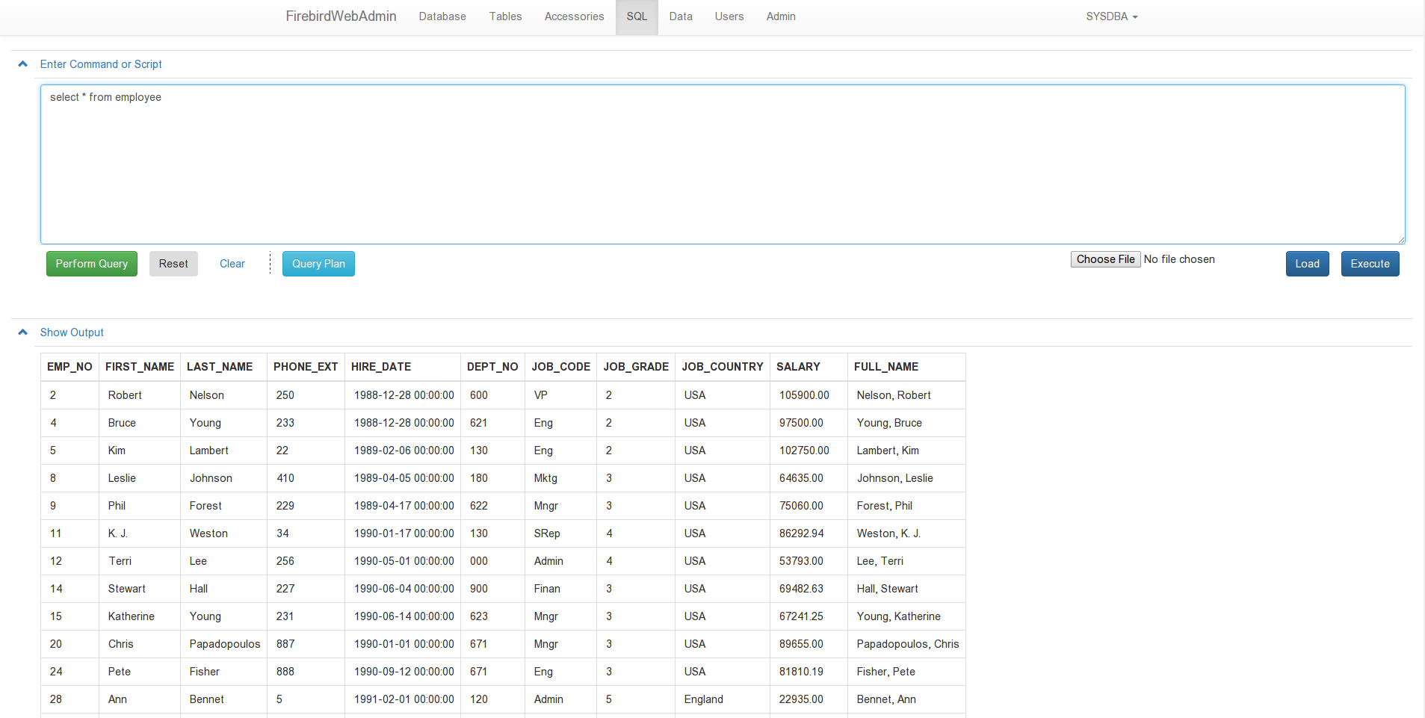Open the SYSDBA user dropdown

pyautogui.click(x=1111, y=16)
